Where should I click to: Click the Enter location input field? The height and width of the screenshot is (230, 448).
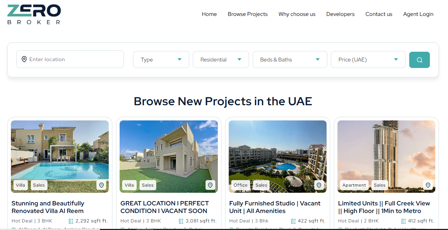[x=70, y=59]
